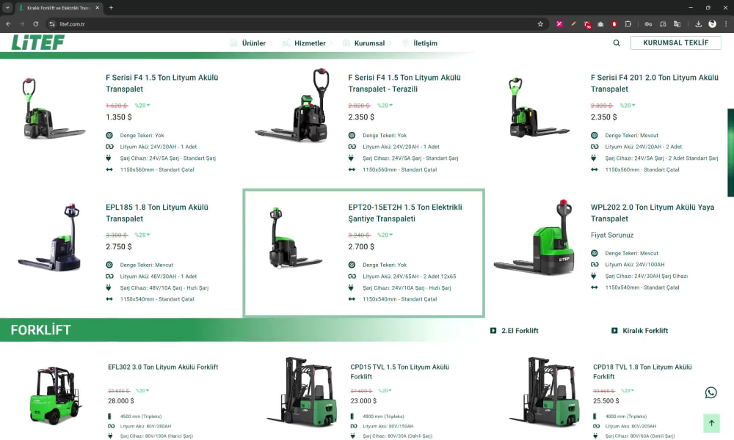Click the play icon beside 2.El Forklift
Screen dimensions: 734x440
[x=493, y=331]
